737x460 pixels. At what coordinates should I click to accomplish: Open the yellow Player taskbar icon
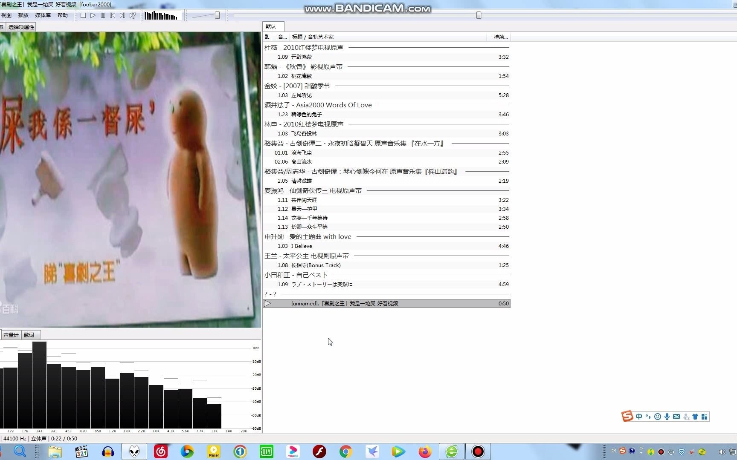[214, 451]
